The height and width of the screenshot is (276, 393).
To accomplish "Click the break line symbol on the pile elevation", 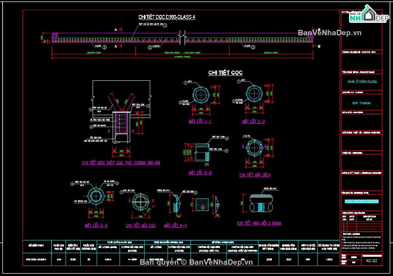I will point(183,38).
